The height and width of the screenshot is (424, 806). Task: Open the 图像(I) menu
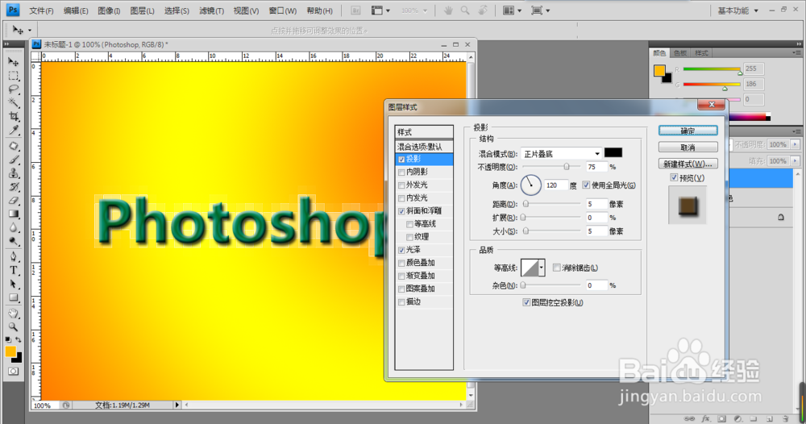(x=109, y=10)
